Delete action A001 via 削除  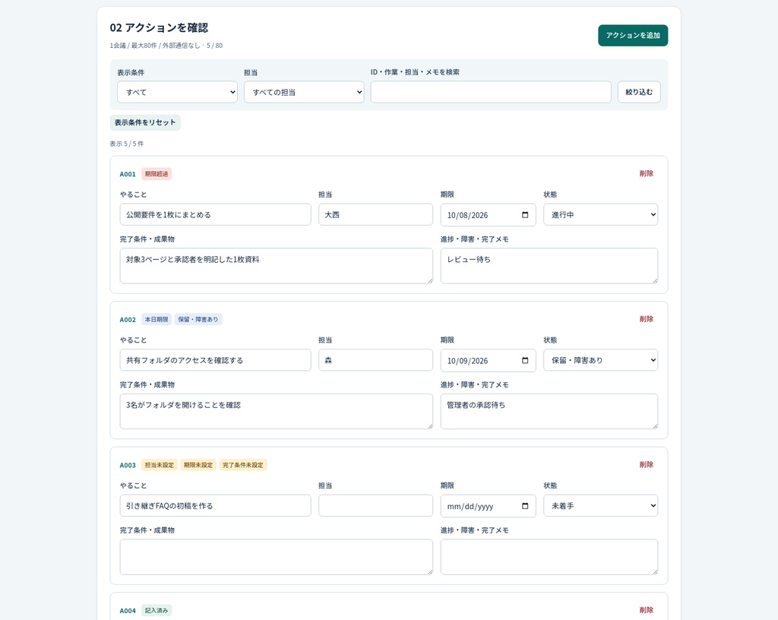coord(646,173)
